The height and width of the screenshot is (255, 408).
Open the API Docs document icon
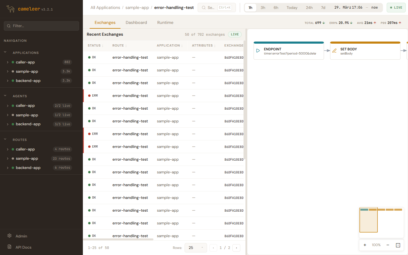(10, 247)
